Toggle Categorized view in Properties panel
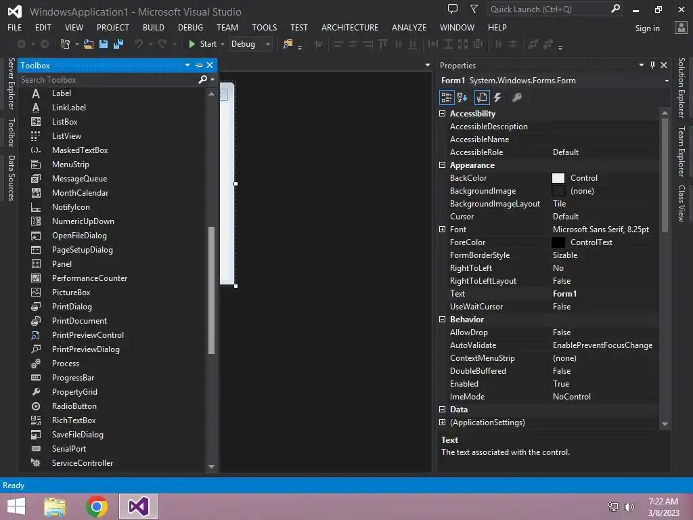The image size is (693, 520). 447,97
